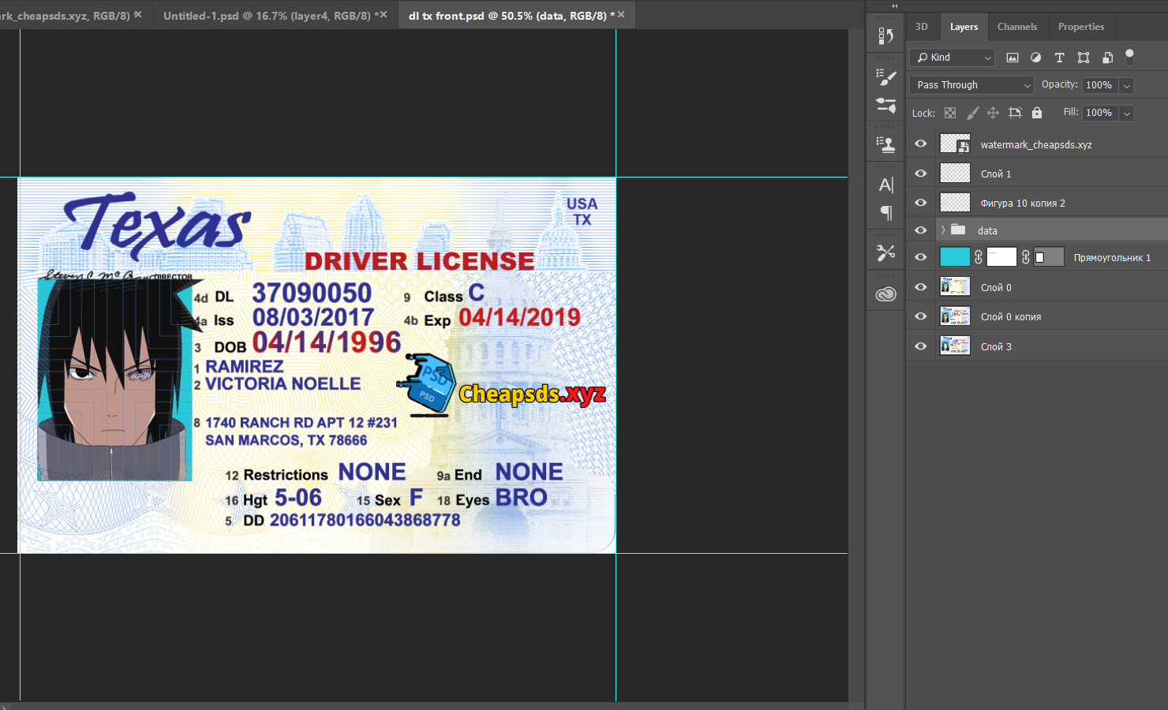Open the Creative Cloud Libraries panel icon
The image size is (1168, 710).
pos(885,294)
